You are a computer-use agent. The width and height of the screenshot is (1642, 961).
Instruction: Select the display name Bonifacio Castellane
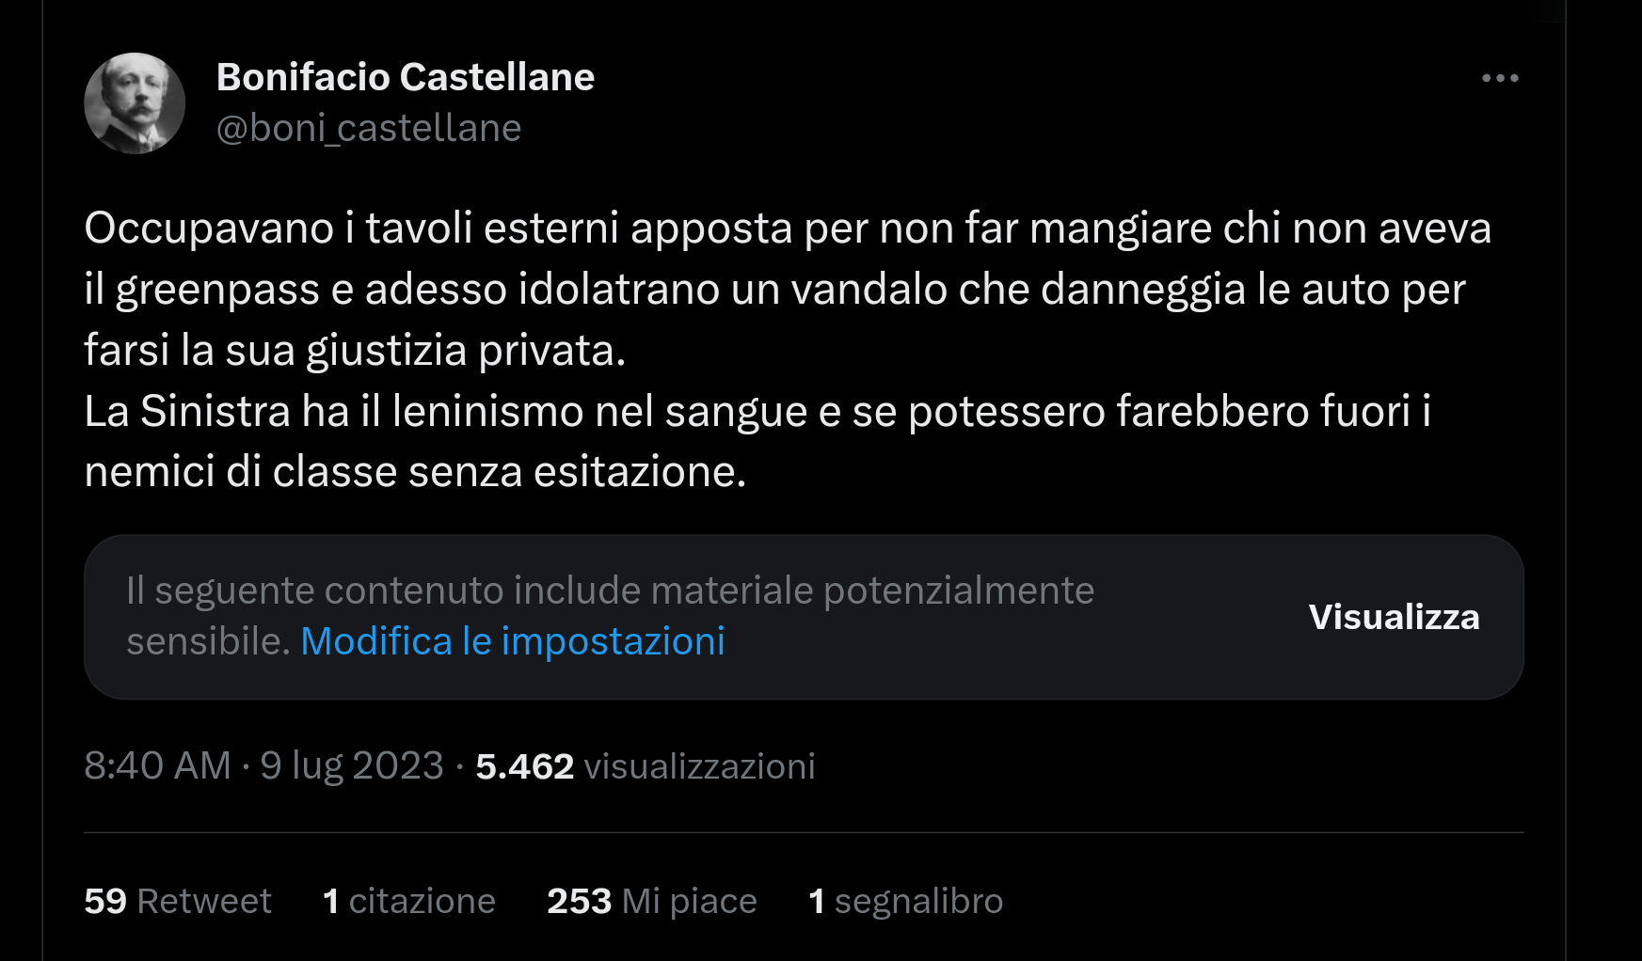pos(406,77)
